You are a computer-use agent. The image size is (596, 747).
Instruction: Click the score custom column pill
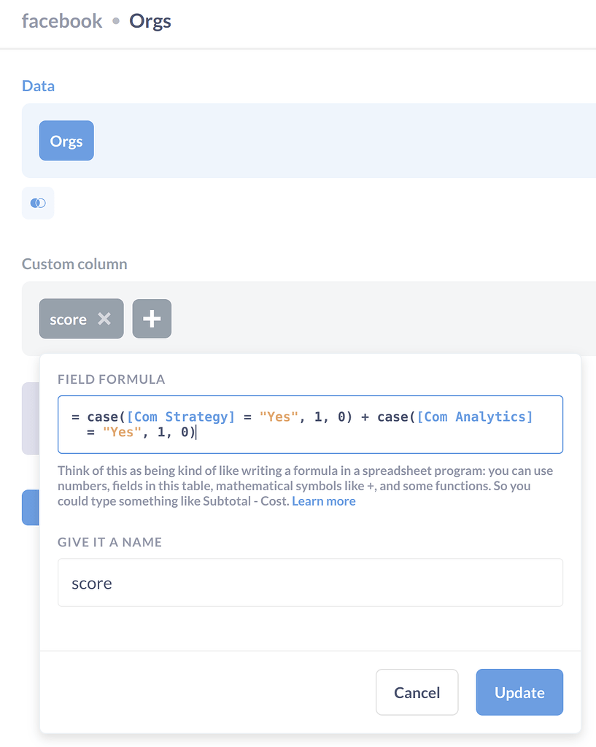[69, 319]
